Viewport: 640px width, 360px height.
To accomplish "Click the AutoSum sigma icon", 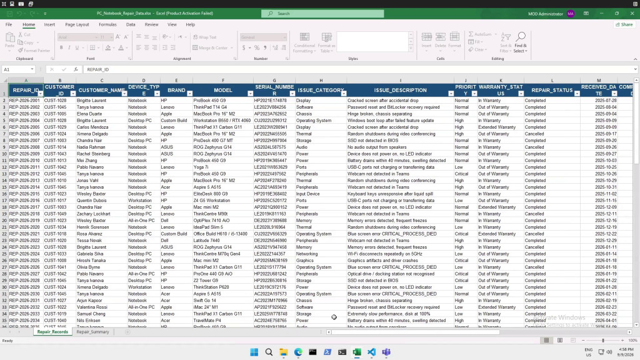I will [x=471, y=34].
